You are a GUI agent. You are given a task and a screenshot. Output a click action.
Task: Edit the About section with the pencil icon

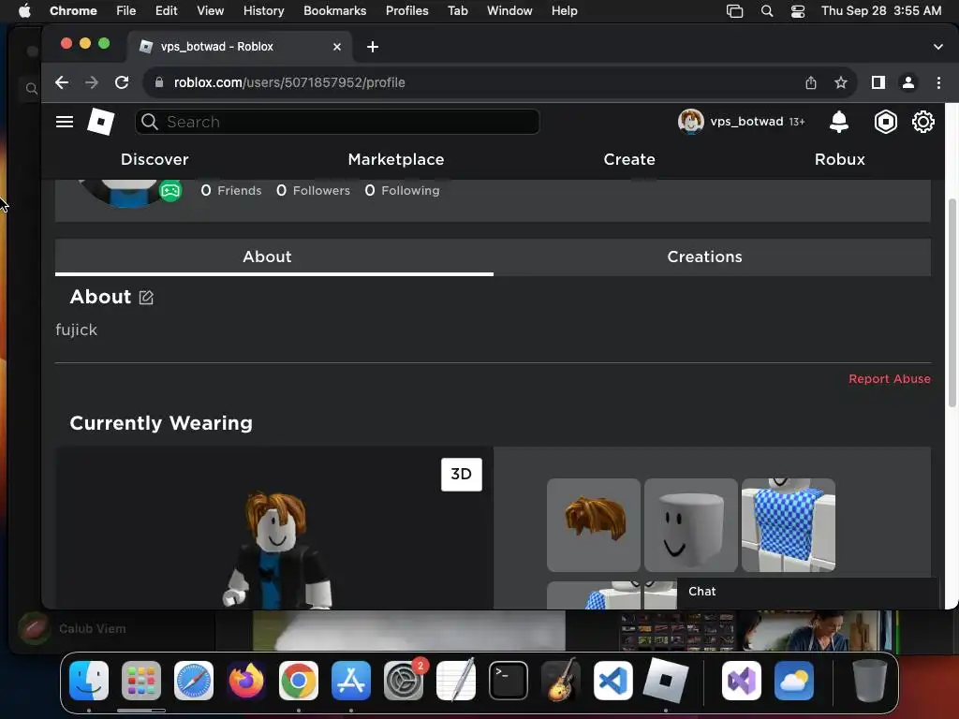pyautogui.click(x=146, y=297)
